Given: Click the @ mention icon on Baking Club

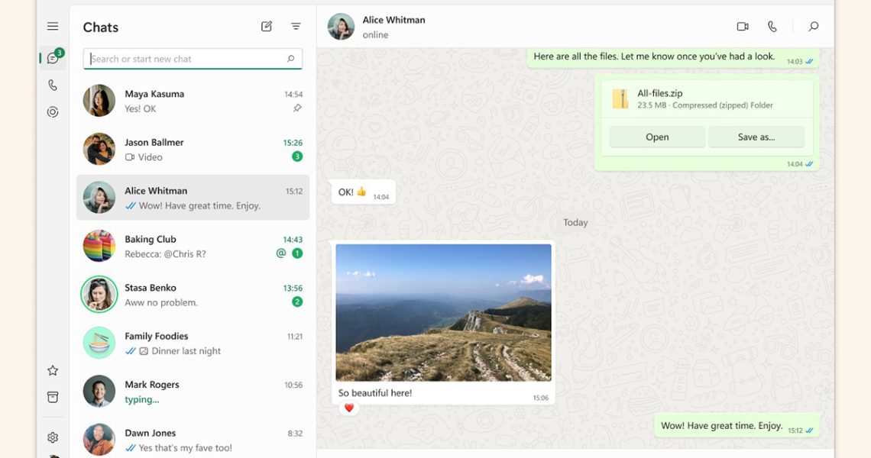Looking at the screenshot, I should click(x=281, y=253).
